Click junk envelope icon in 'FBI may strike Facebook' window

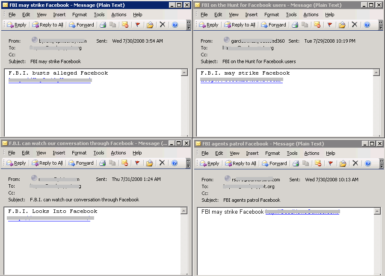(x=125, y=25)
